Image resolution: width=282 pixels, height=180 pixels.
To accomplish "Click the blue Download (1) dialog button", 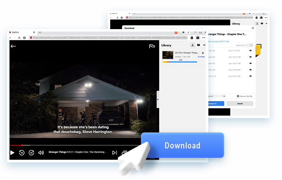I will click(216, 104).
